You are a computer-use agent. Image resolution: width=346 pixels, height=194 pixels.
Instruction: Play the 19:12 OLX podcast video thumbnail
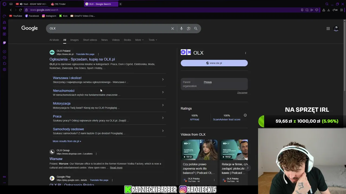tap(199, 150)
